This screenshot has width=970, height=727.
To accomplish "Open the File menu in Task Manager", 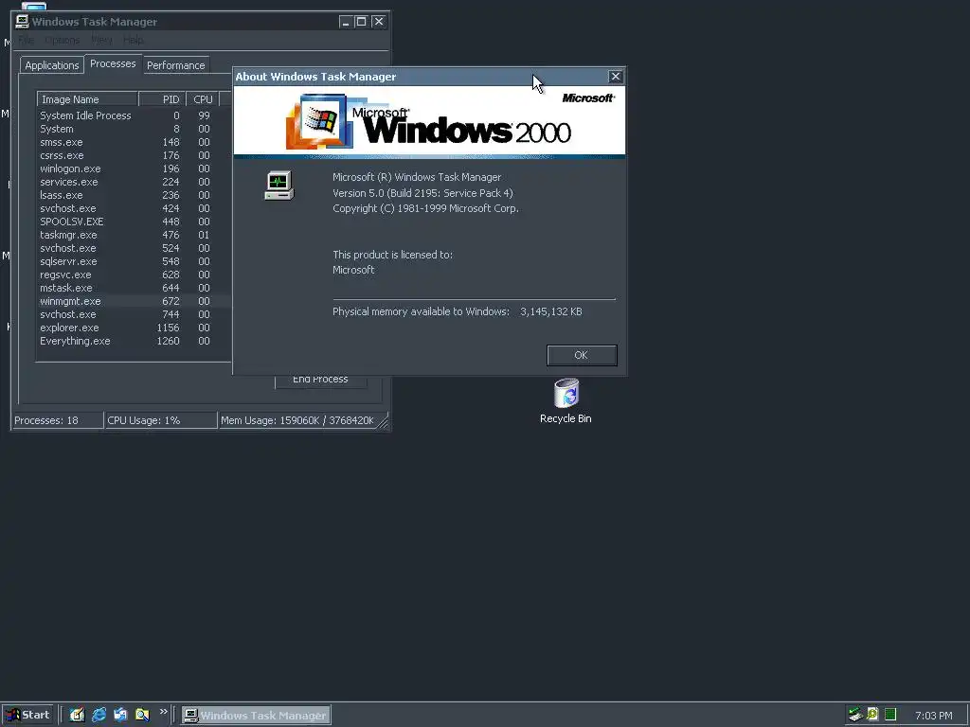I will [x=26, y=40].
